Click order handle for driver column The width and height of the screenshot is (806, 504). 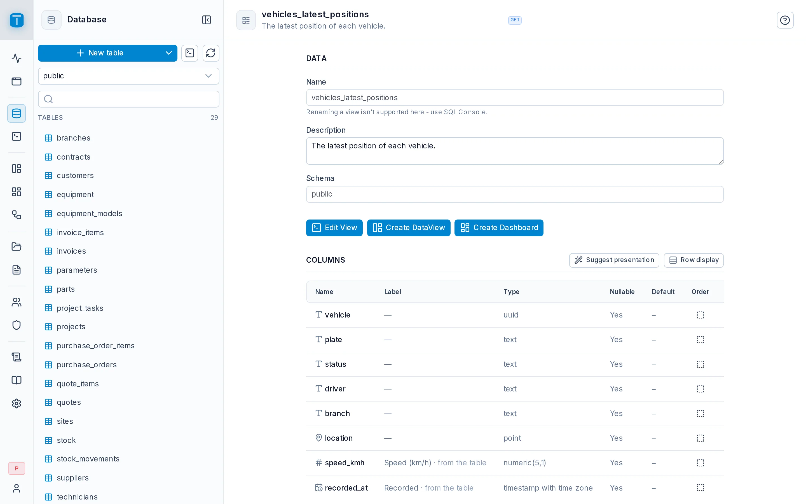coord(700,389)
